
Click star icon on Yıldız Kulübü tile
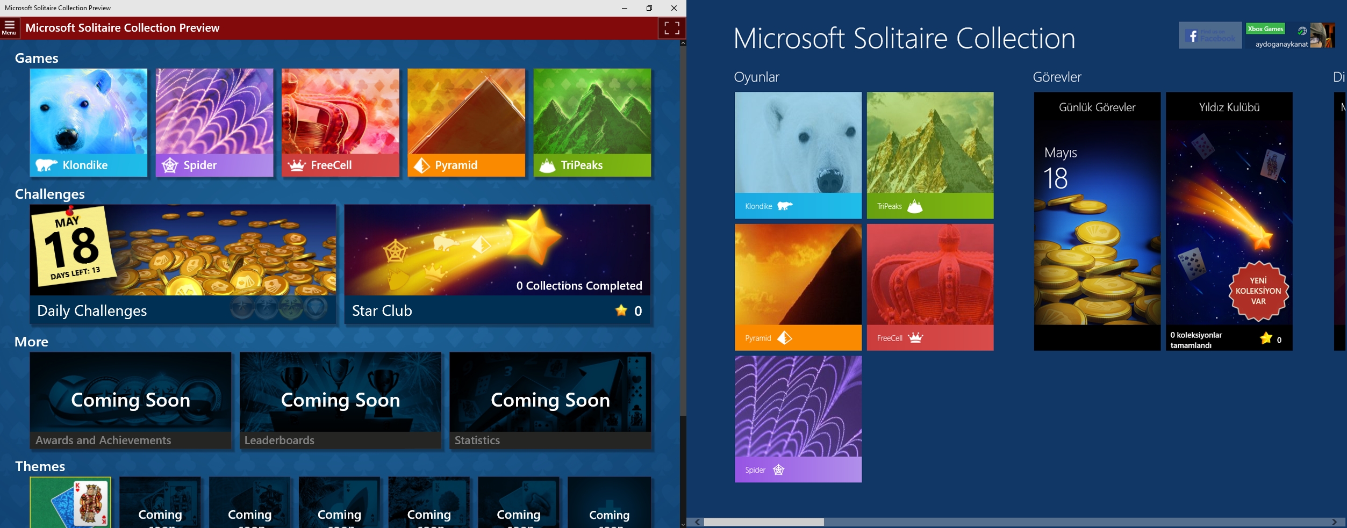click(1266, 338)
